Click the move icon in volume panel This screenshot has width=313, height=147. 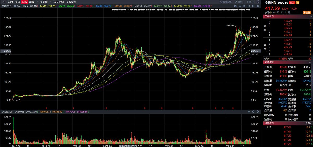(x=249, y=111)
